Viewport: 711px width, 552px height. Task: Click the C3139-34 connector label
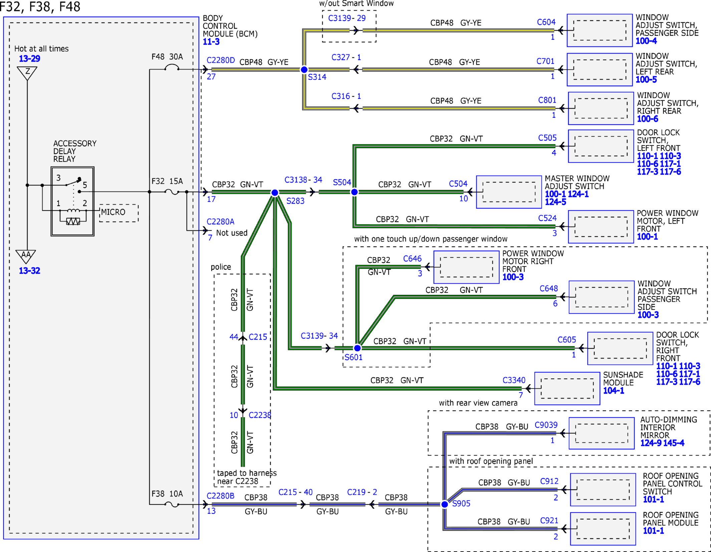tap(319, 336)
